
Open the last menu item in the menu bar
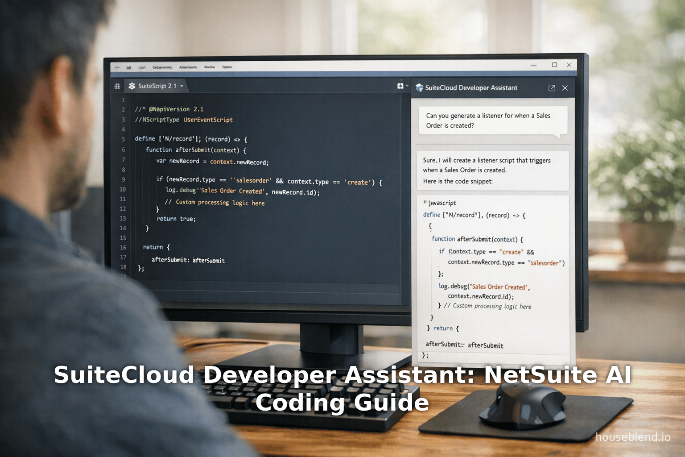point(227,67)
